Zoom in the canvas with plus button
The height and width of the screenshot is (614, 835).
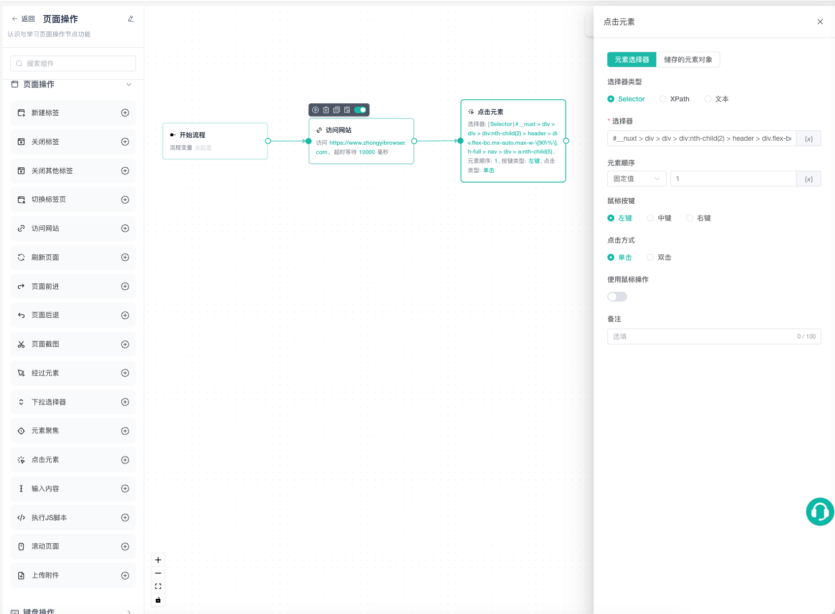158,560
